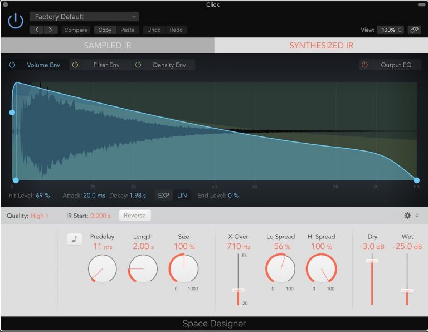Turn on the Output EQ power toggle
This screenshot has width=428, height=332.
pyautogui.click(x=364, y=65)
